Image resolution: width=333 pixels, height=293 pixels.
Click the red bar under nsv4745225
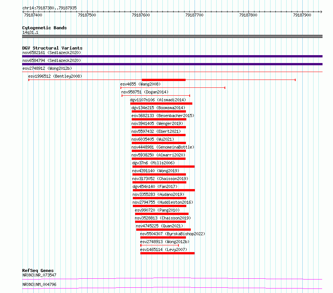(x=163, y=230)
